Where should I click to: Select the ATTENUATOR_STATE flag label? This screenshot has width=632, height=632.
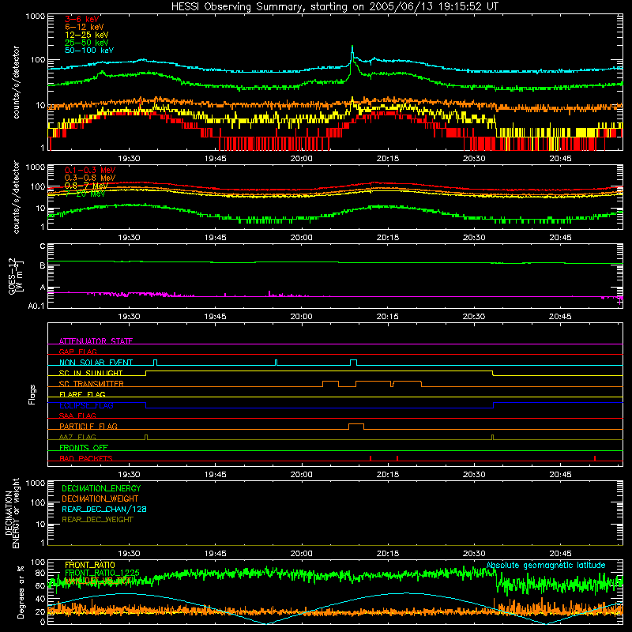point(96,341)
